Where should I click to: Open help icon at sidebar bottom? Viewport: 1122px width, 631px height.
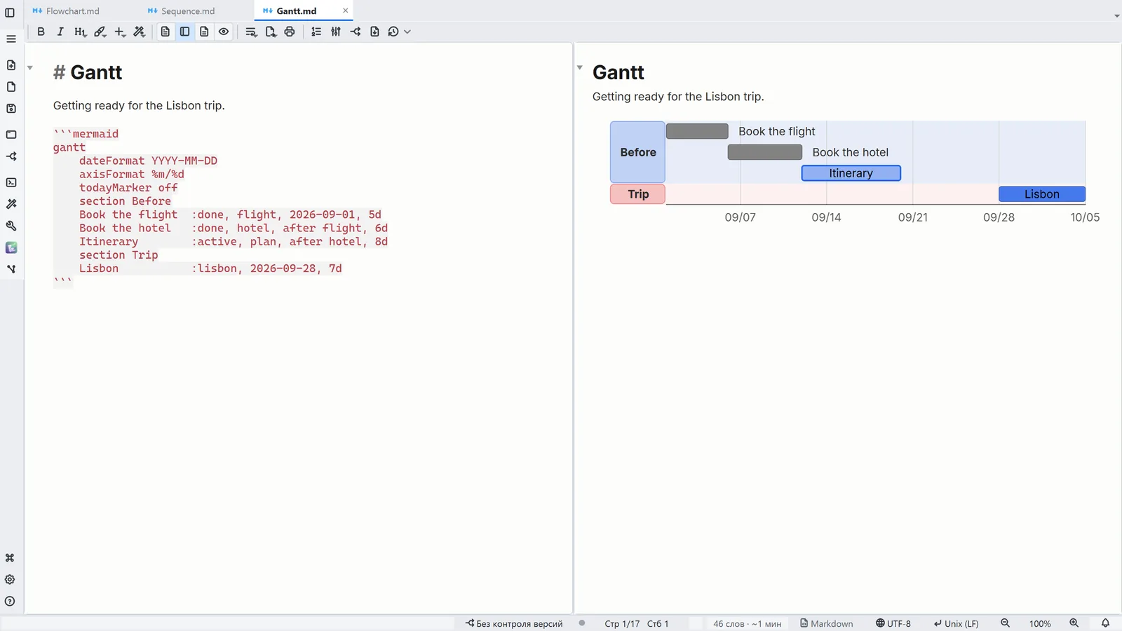10,602
